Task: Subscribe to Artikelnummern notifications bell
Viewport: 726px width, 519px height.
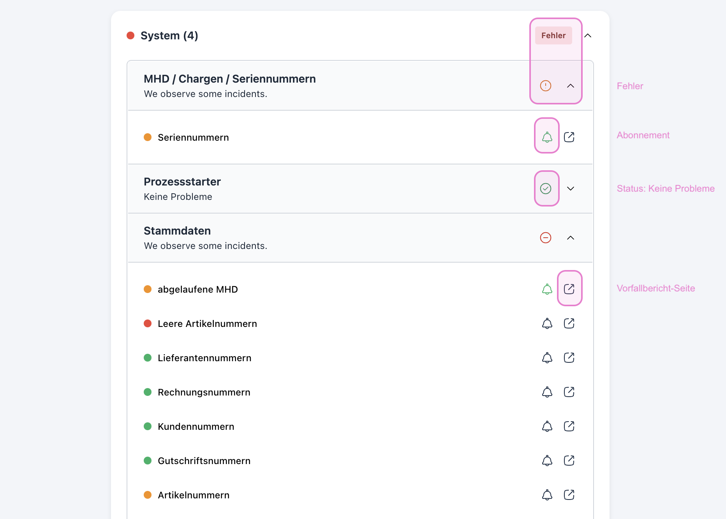Action: 547,495
